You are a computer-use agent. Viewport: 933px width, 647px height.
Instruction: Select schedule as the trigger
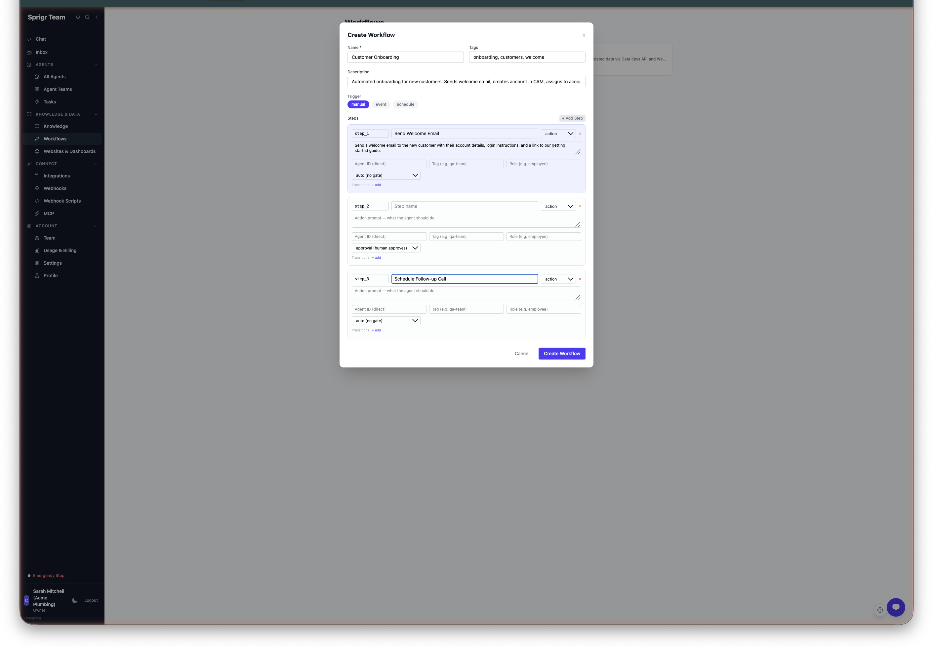405,104
